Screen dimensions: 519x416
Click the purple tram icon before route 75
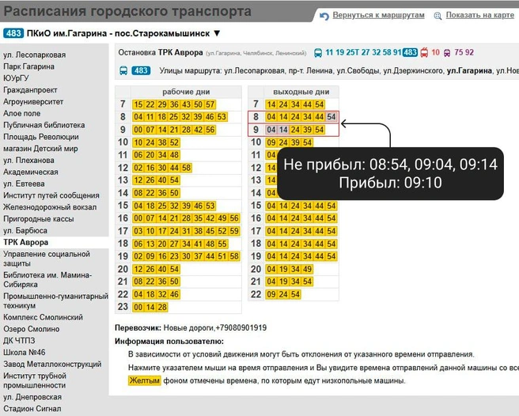(447, 53)
